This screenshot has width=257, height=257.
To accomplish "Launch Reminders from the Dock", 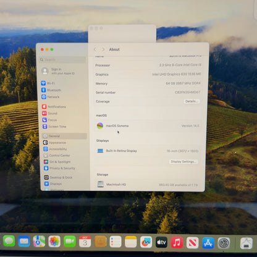I will point(116,242).
